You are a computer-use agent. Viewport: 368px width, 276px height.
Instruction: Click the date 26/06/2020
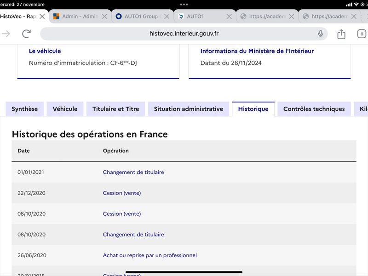[x=32, y=255]
